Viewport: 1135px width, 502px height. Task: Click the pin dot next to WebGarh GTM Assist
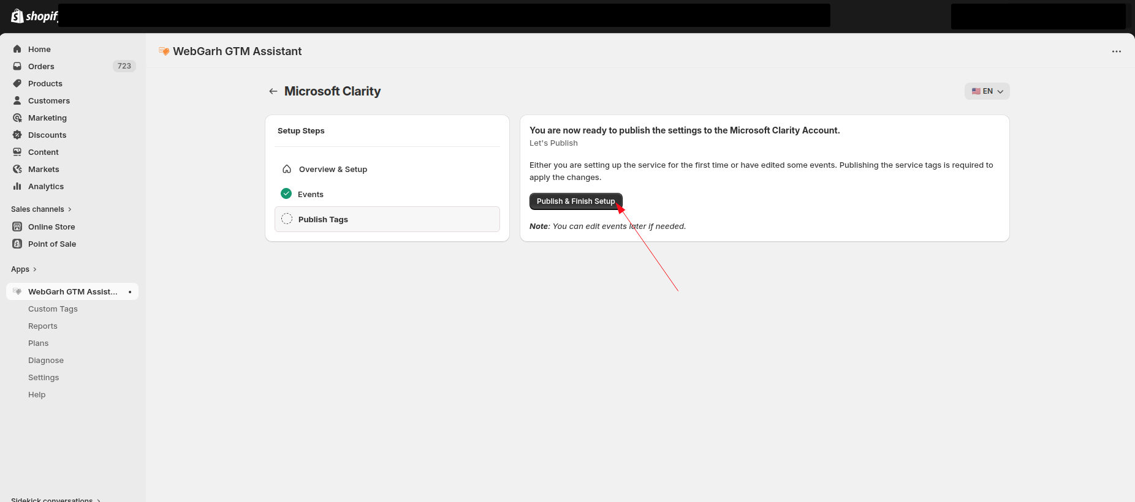[x=130, y=292]
